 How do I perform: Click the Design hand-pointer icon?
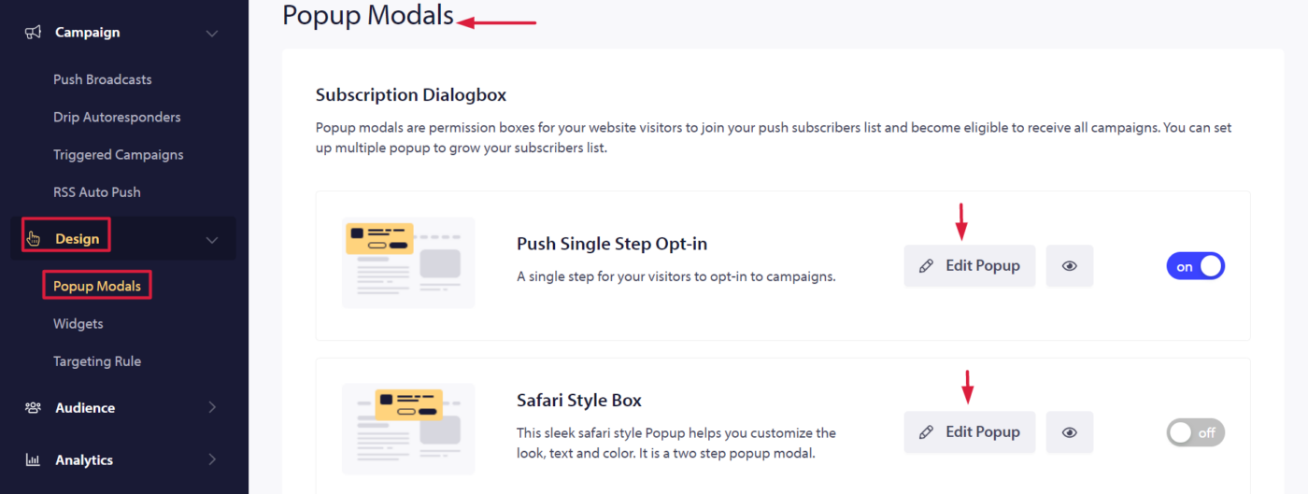pyautogui.click(x=34, y=238)
